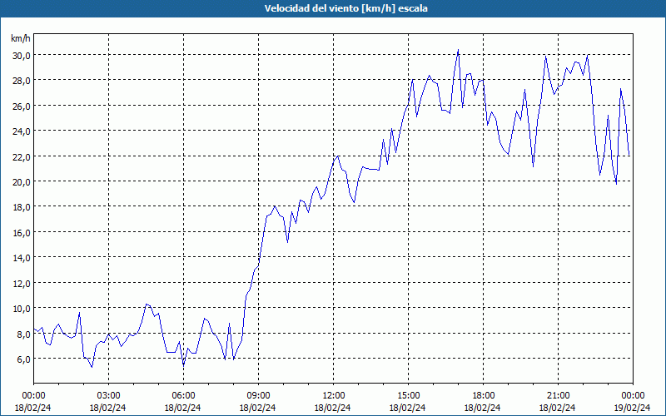Image resolution: width=666 pixels, height=416 pixels.
Task: Select the '6,0' y-axis tick label
Action: click(23, 359)
